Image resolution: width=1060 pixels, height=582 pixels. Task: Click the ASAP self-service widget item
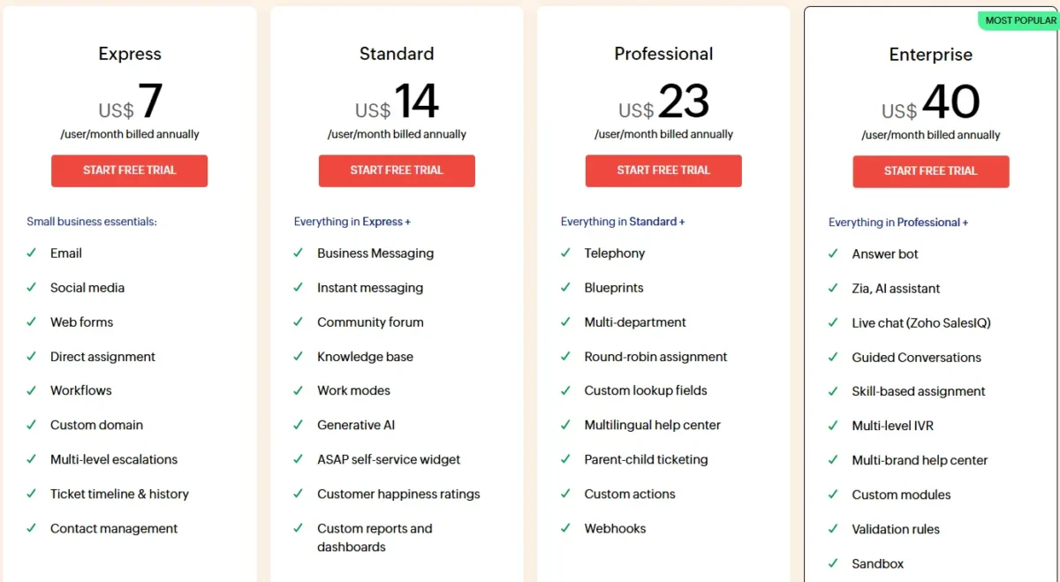(389, 459)
